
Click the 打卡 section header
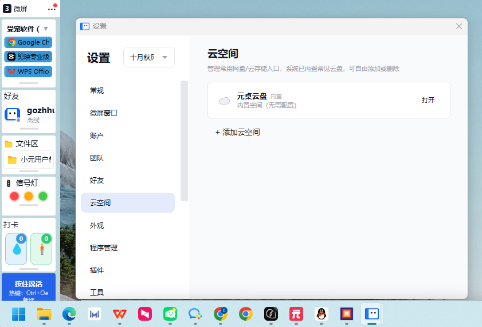tap(11, 225)
